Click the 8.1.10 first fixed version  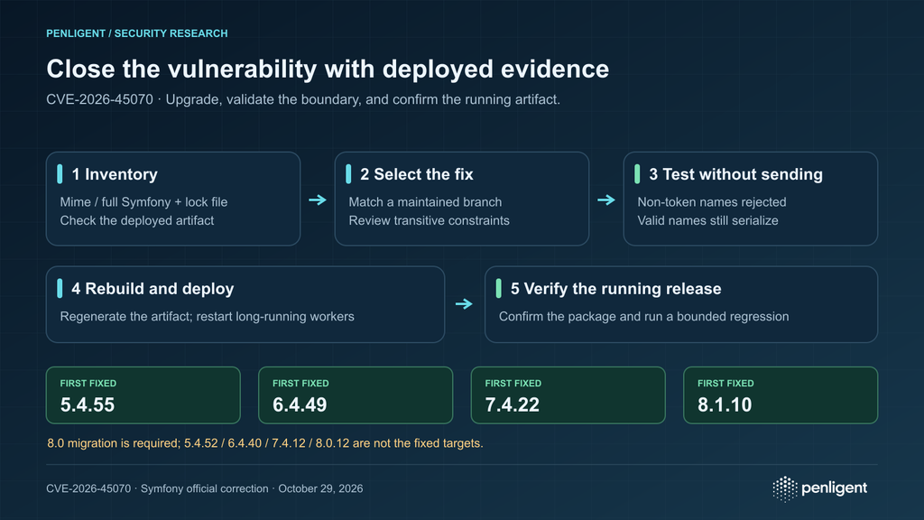pos(725,405)
